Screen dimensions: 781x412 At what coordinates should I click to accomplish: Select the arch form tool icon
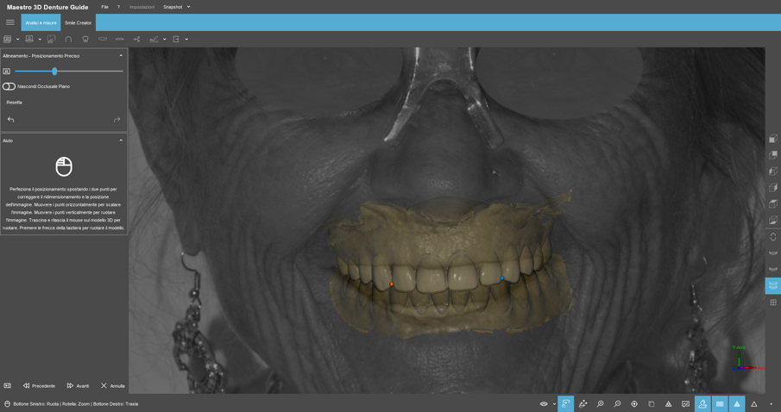(x=68, y=39)
